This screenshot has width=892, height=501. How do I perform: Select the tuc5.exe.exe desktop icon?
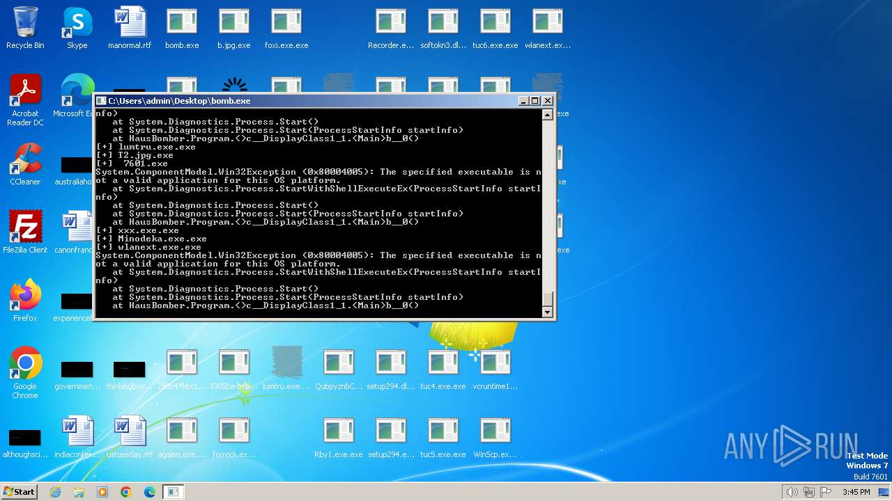tap(443, 437)
